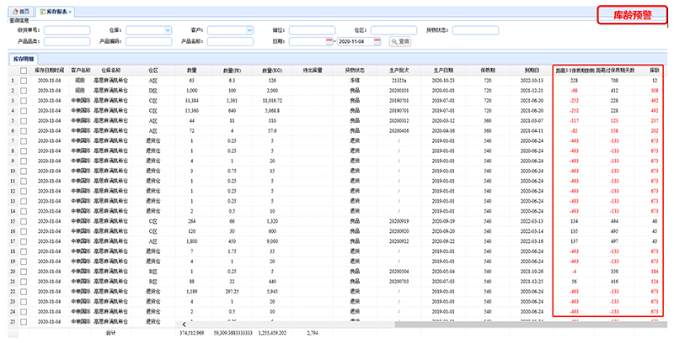Switch to the 首页 tab

[x=21, y=12]
